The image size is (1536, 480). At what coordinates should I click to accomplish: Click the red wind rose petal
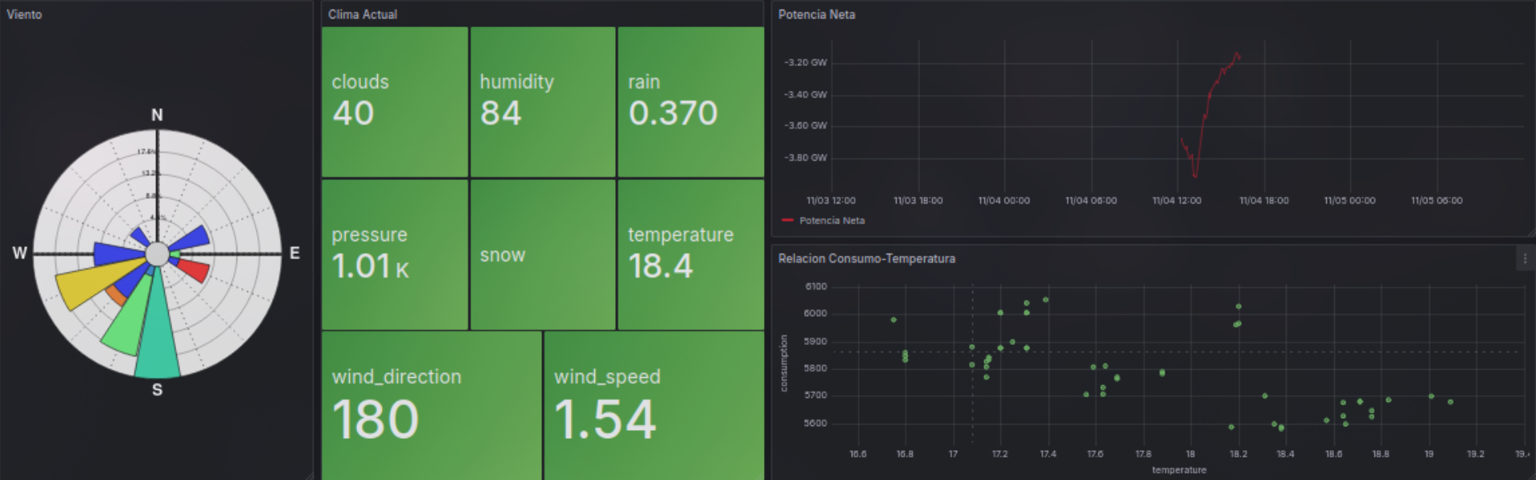point(193,269)
